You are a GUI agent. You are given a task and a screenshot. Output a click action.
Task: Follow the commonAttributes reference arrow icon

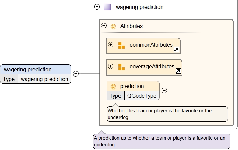[x=177, y=50]
